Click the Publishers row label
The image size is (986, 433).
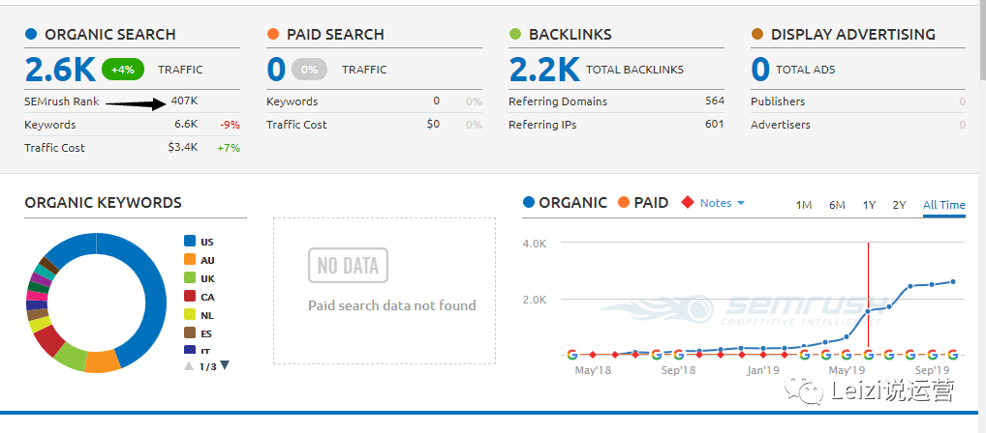point(778,101)
